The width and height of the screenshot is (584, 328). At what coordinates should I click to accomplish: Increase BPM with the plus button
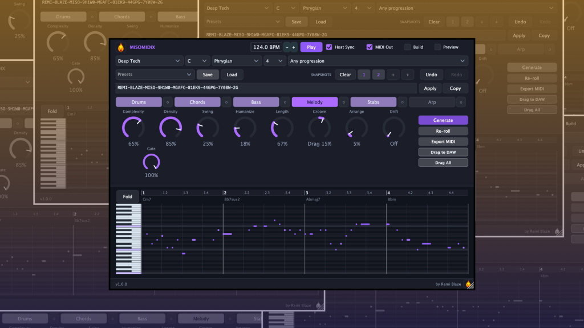tap(294, 47)
